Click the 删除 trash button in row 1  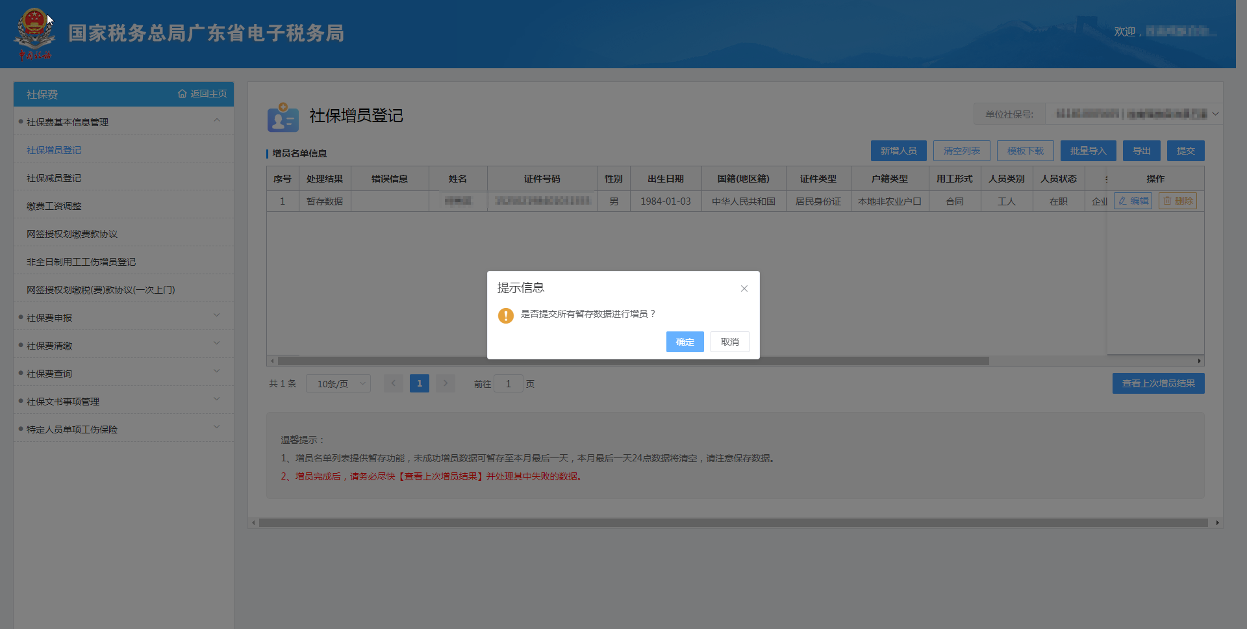point(1178,201)
